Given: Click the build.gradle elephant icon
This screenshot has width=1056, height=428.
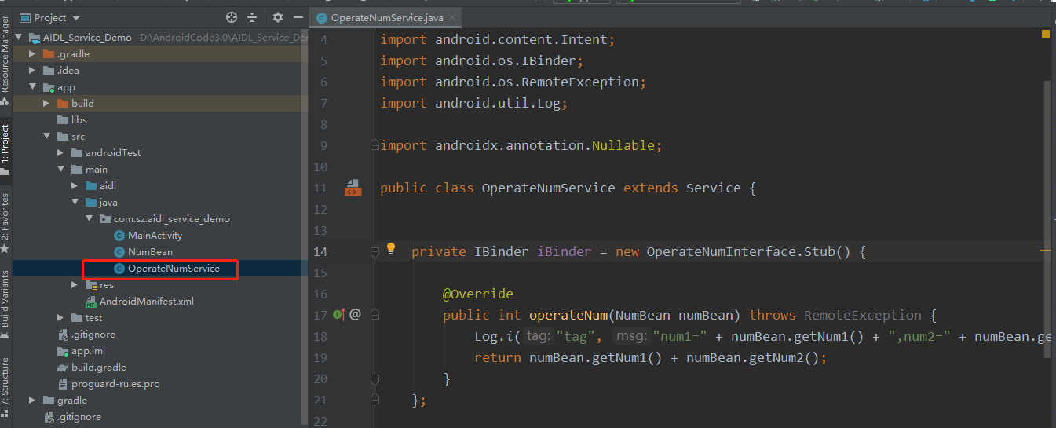Looking at the screenshot, I should 63,368.
